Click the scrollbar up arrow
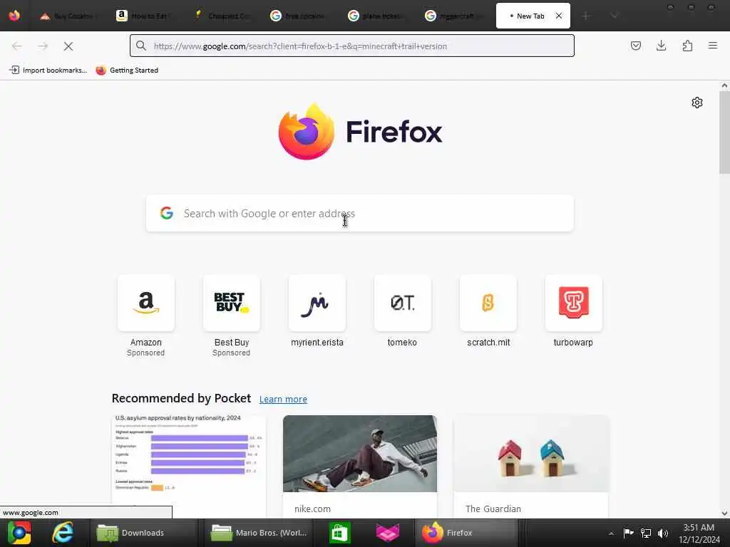Viewport: 730px width, 547px height. click(724, 85)
